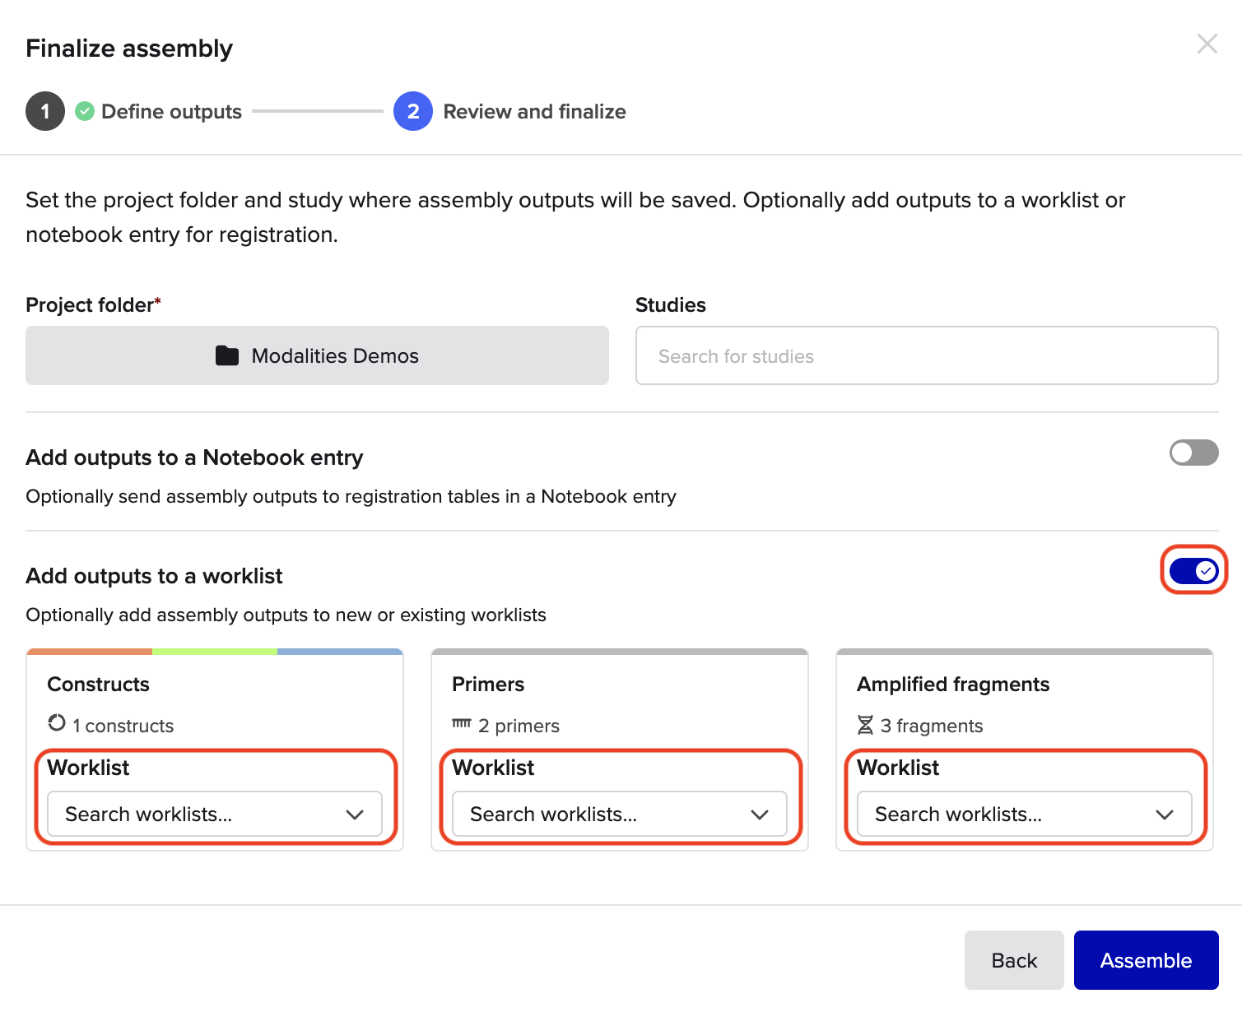
Task: Click the folder icon in Modalities Demos
Action: 227,355
